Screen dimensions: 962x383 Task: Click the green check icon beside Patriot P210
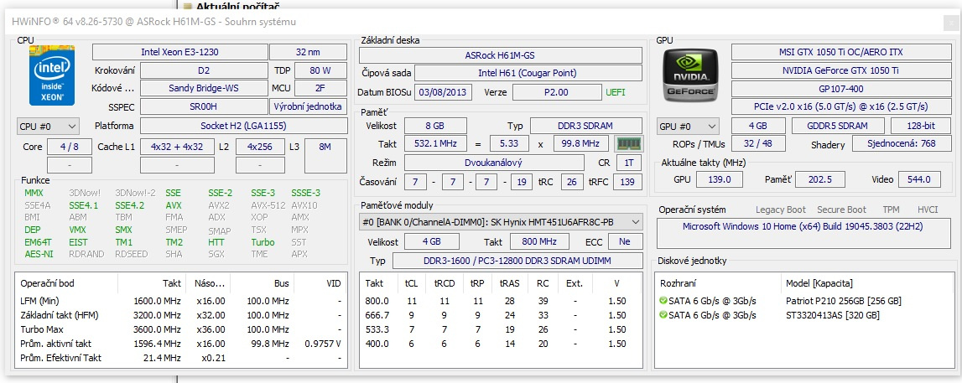coord(663,301)
